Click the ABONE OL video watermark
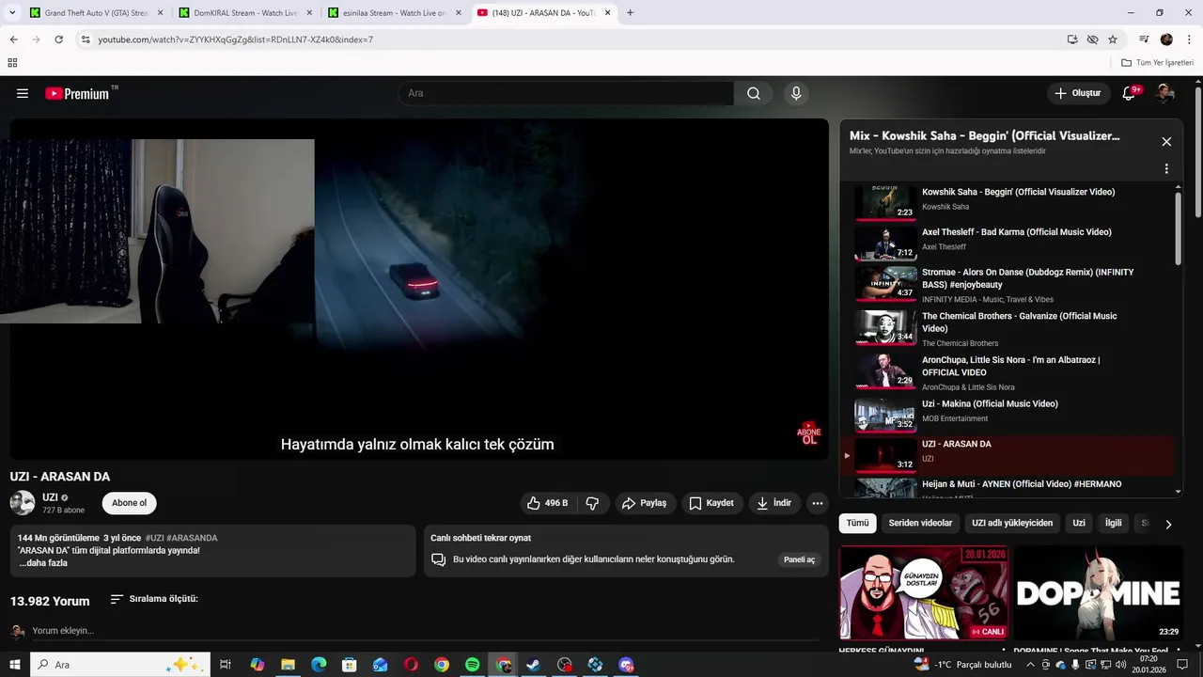The height and width of the screenshot is (677, 1203). coord(808,433)
